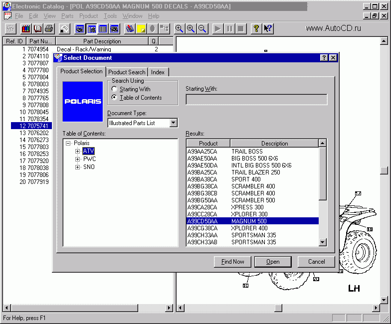The image size is (391, 324).
Task: Select the A99AE50DA INTL BIG BOSS result
Action: click(252, 165)
